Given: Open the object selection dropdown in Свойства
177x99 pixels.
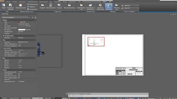Looking at the screenshot, I should 15,18.
